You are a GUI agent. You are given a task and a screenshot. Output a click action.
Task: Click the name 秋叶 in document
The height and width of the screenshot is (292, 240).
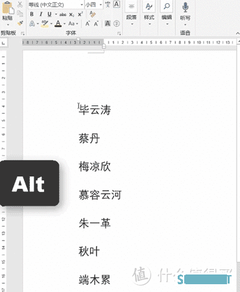point(89,251)
